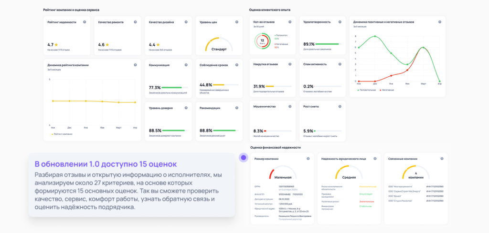
Task: Open help icon on Размер компании card
Action: coord(308,159)
